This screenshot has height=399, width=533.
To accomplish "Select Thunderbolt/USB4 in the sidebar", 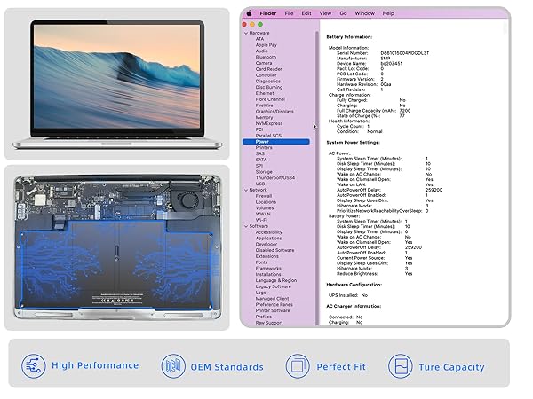I will tap(274, 177).
